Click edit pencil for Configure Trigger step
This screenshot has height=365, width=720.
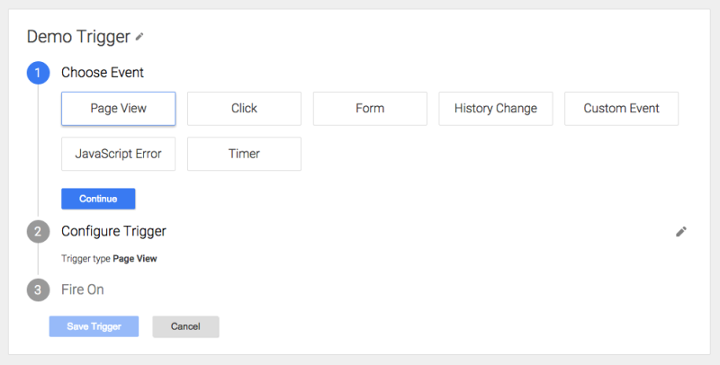pyautogui.click(x=681, y=232)
